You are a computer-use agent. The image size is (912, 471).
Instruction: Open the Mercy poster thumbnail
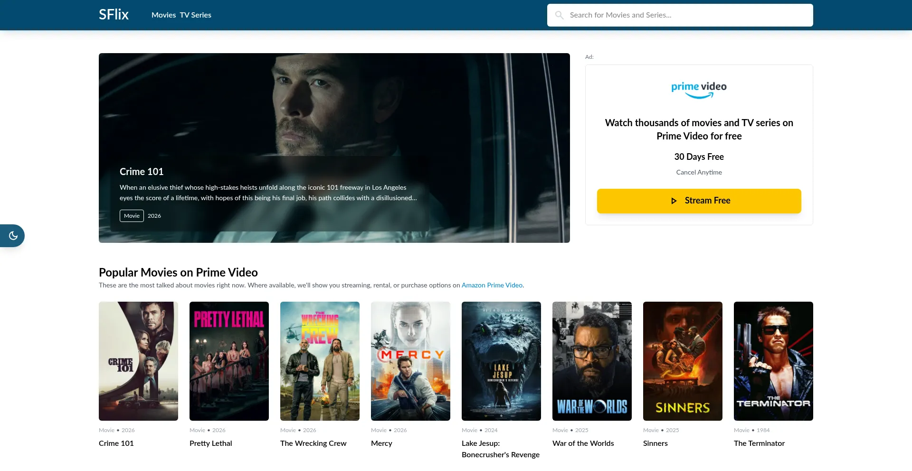tap(410, 361)
